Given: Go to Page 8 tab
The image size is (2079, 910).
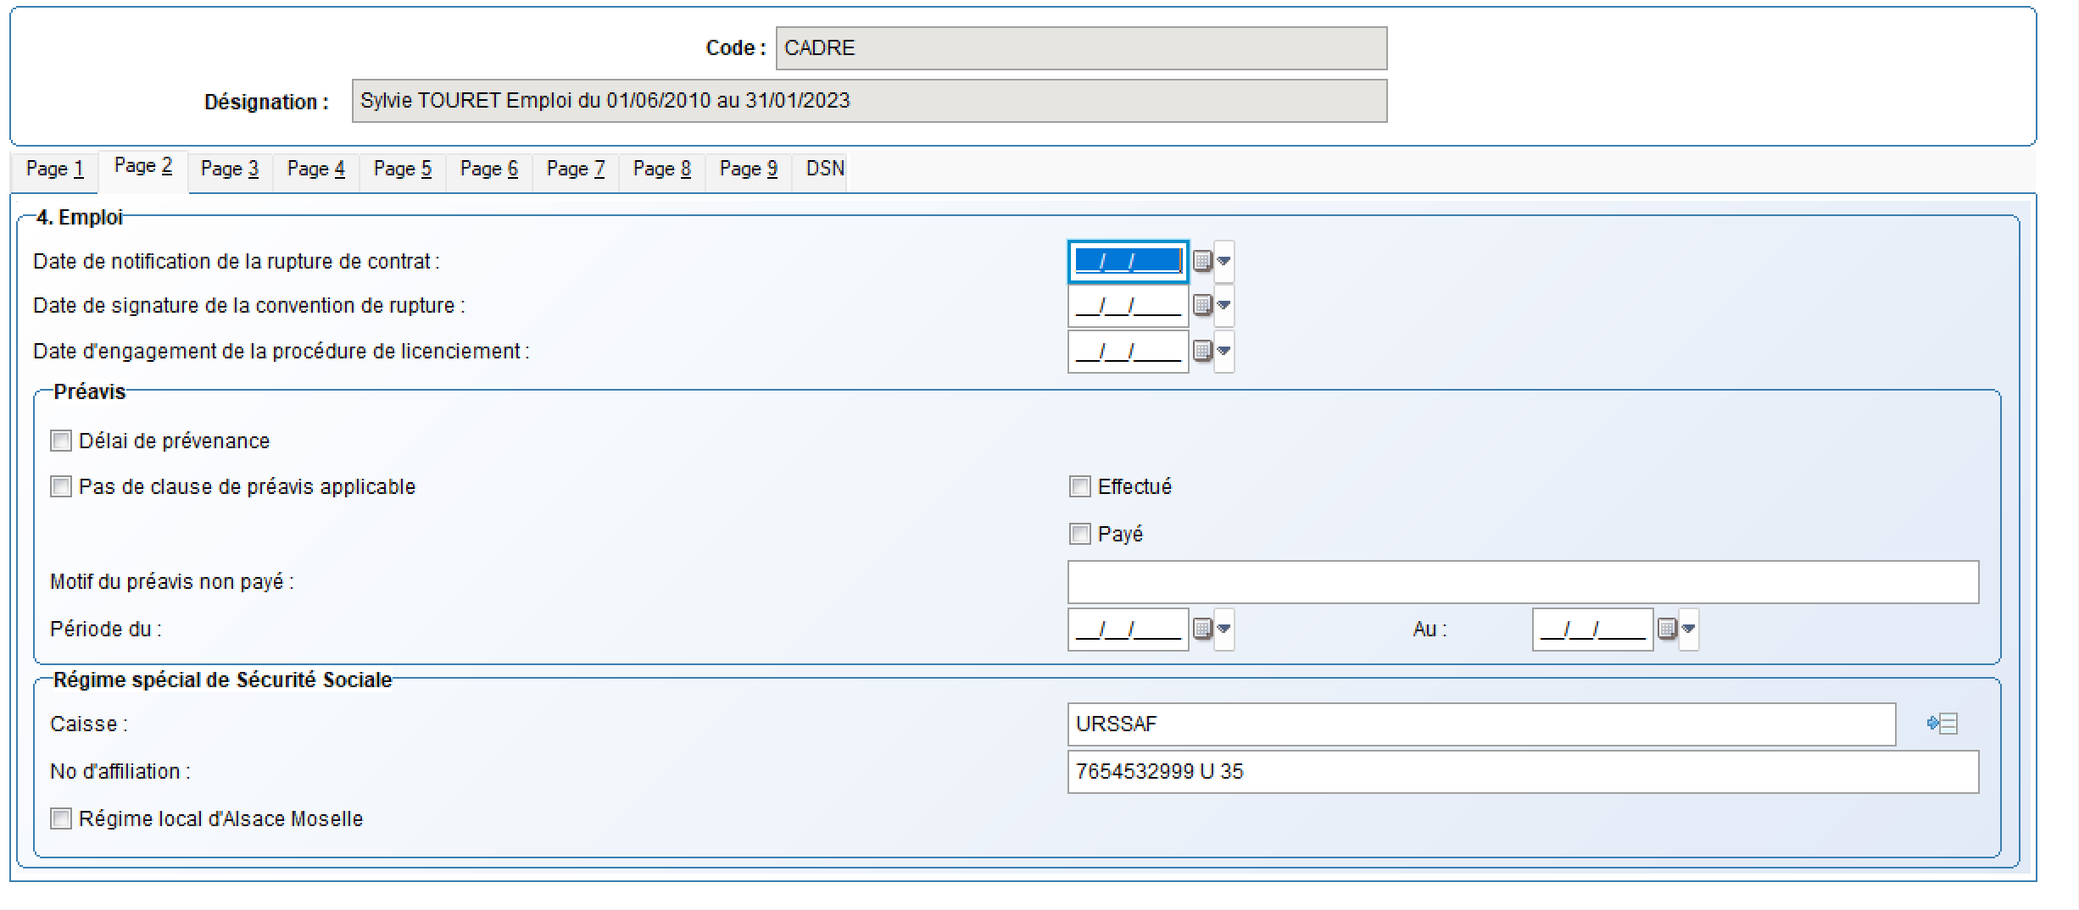Looking at the screenshot, I should click(662, 169).
